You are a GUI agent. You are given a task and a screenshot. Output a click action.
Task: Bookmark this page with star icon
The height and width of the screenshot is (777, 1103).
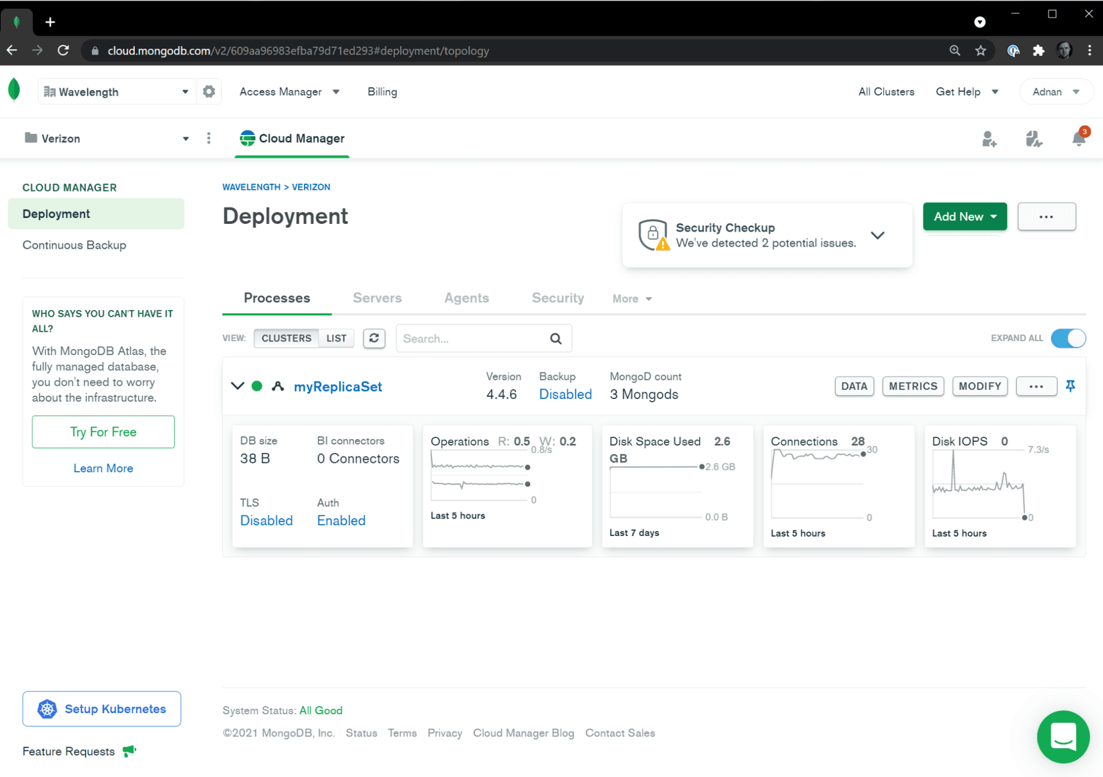[x=981, y=51]
